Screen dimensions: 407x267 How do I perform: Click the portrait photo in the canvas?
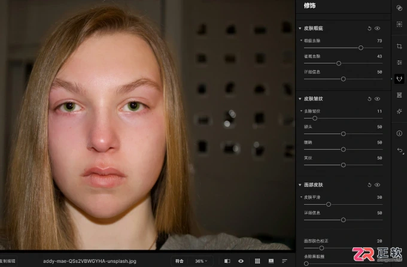(147, 125)
